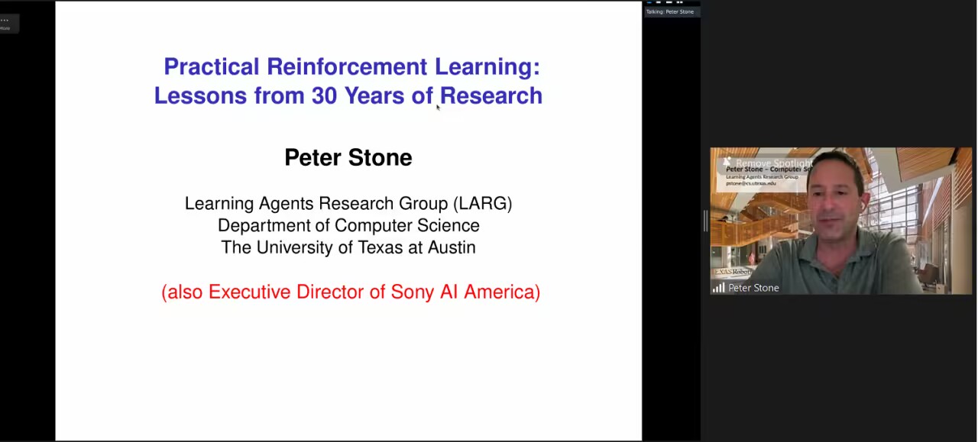Click the Peter Stone name label on video
This screenshot has width=978, height=442.
(x=753, y=288)
